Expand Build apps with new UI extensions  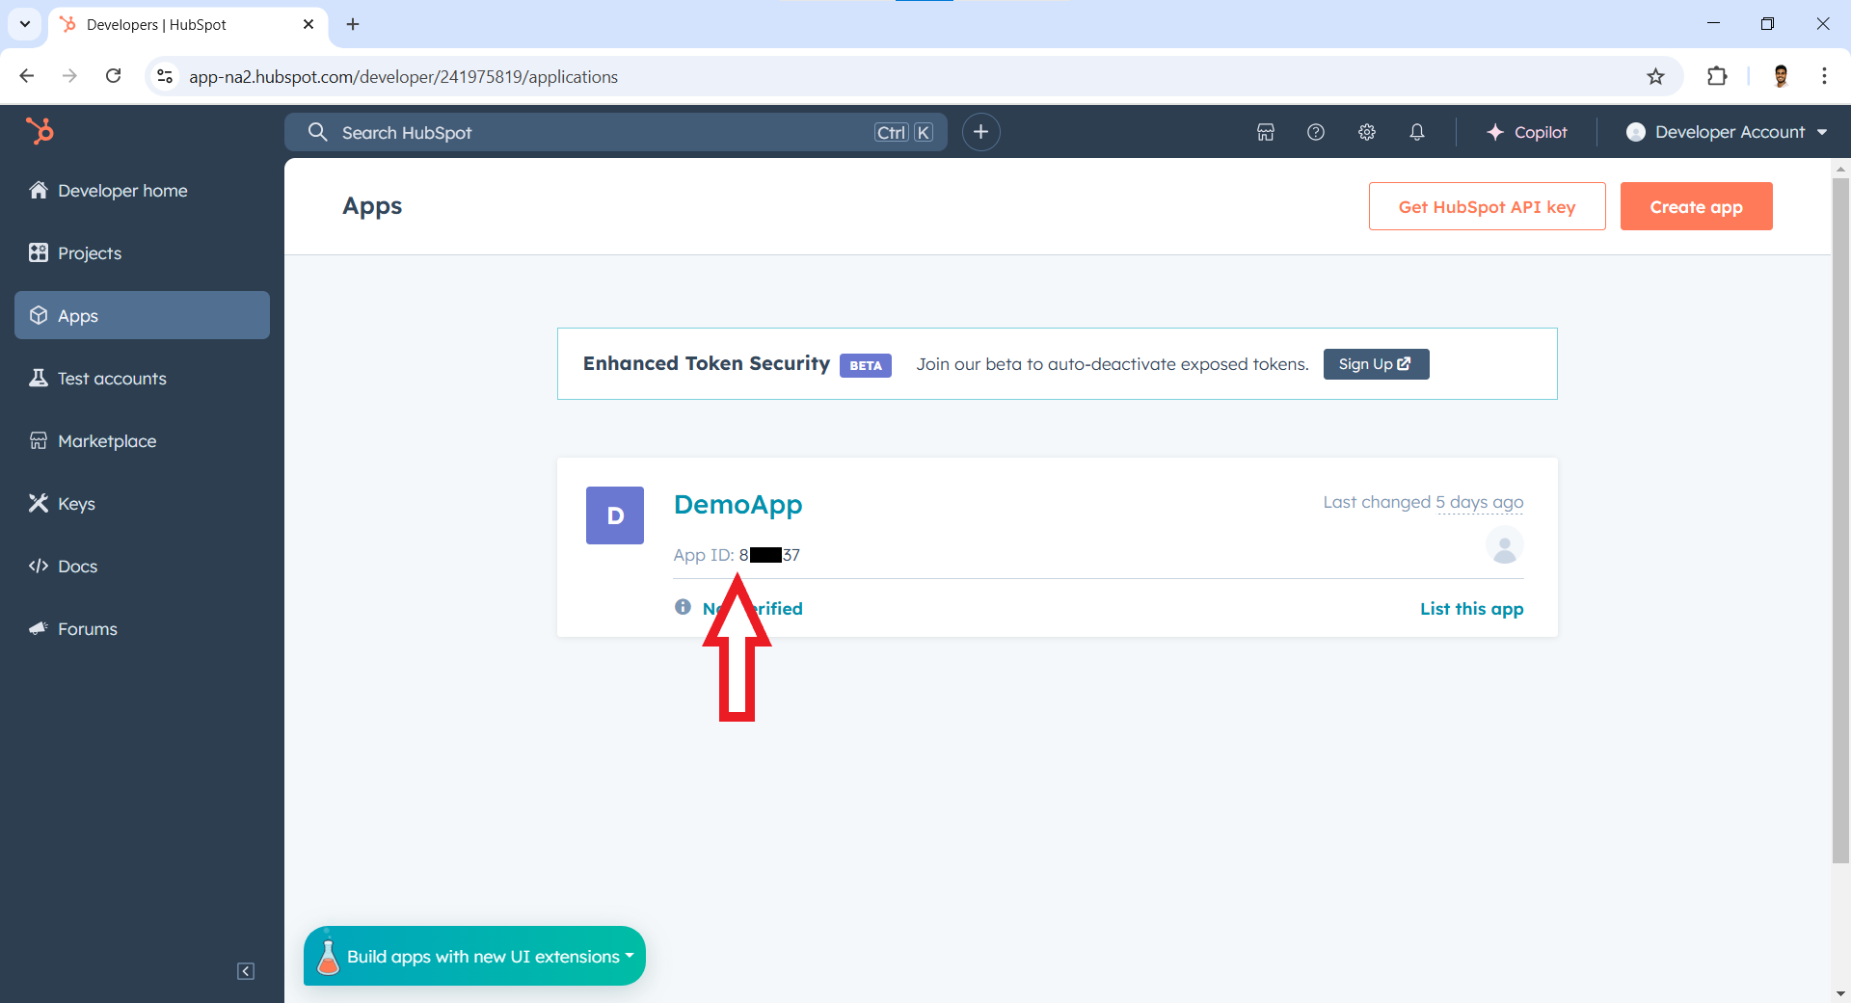pyautogui.click(x=474, y=956)
